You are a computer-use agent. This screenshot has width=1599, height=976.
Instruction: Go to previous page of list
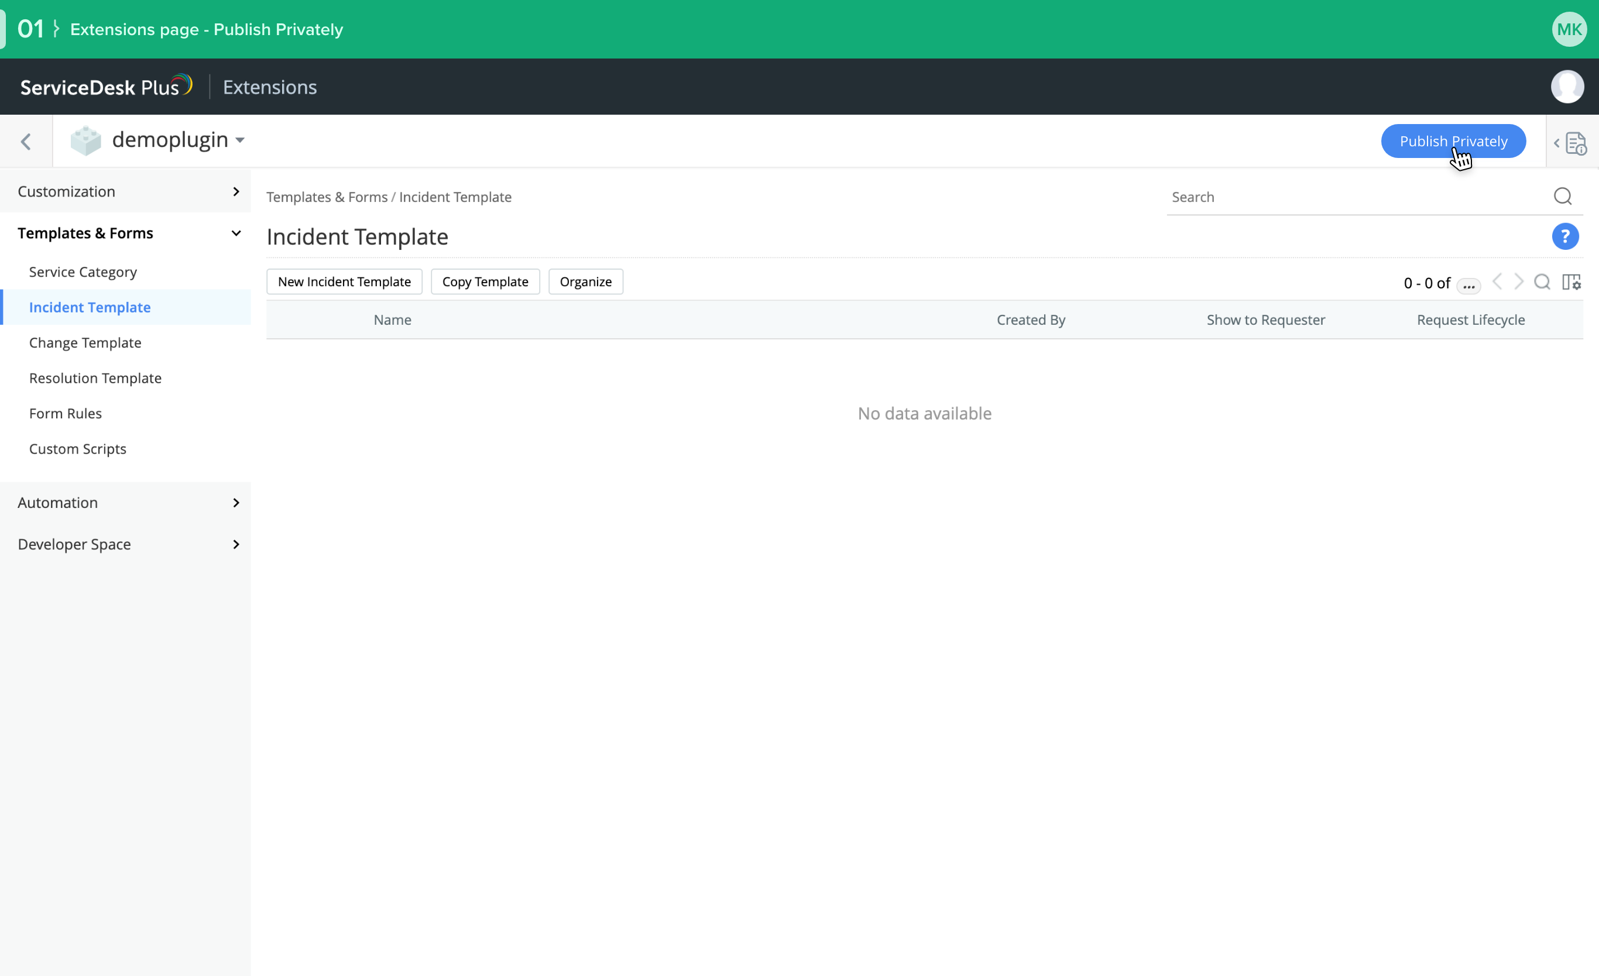[x=1497, y=281]
